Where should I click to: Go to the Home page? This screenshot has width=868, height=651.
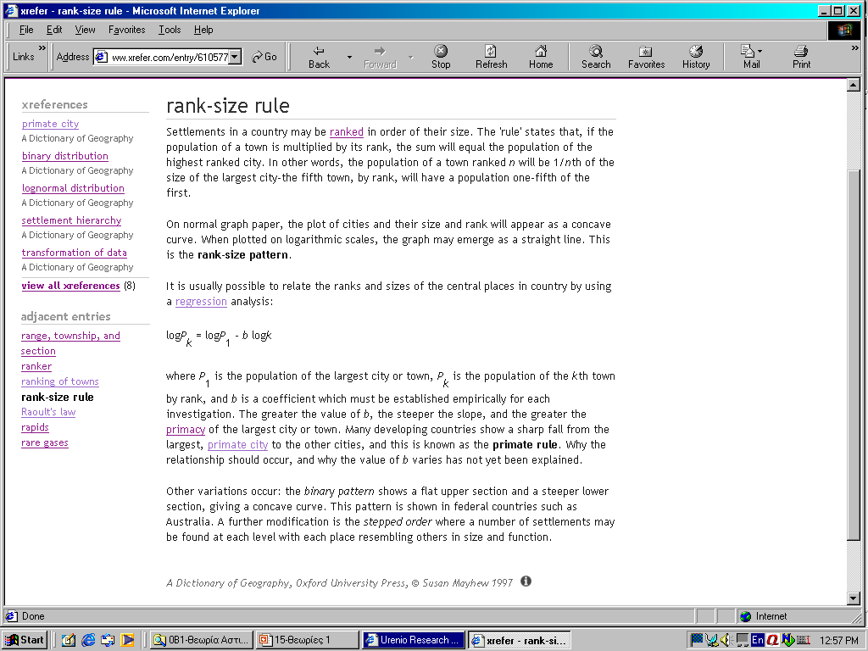tap(541, 57)
